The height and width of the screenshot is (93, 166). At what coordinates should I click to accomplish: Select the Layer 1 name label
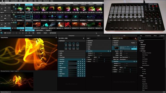5,28
